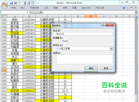Click cell containing 李欣悦
This screenshot has width=139, height=102.
click(x=15, y=91)
